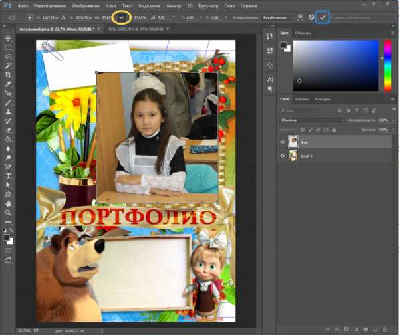Screen dimensions: 399x335
Task: Select the Spot Healing Brush tool
Action: click(8, 93)
